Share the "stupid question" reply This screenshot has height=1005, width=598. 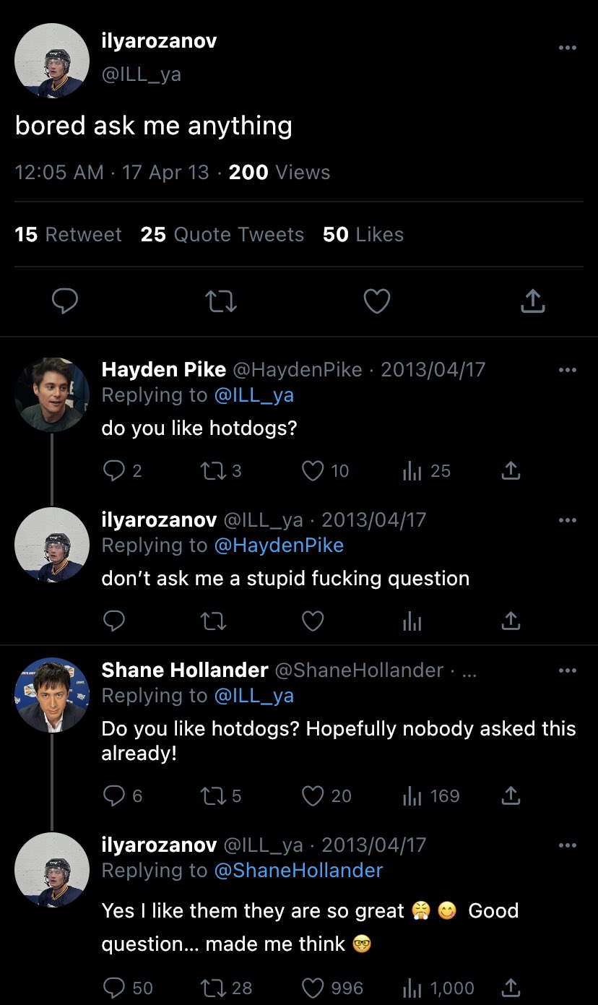[511, 621]
